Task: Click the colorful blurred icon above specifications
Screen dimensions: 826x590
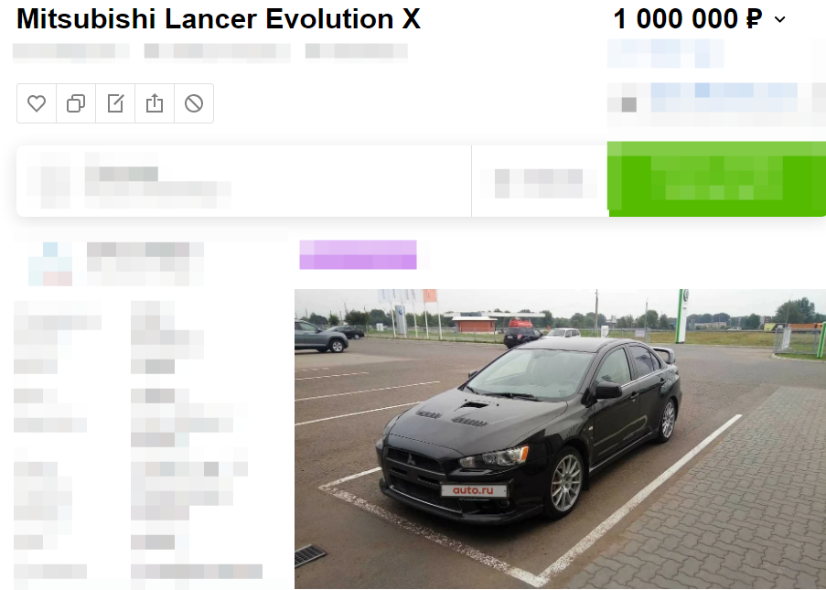Action: pos(50,264)
